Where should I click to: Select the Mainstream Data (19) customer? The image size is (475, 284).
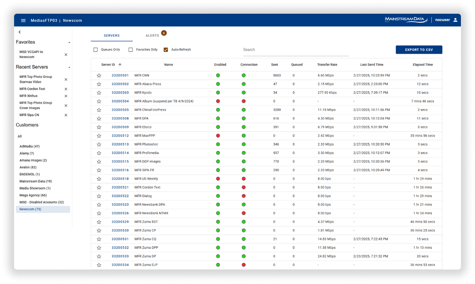click(x=36, y=181)
